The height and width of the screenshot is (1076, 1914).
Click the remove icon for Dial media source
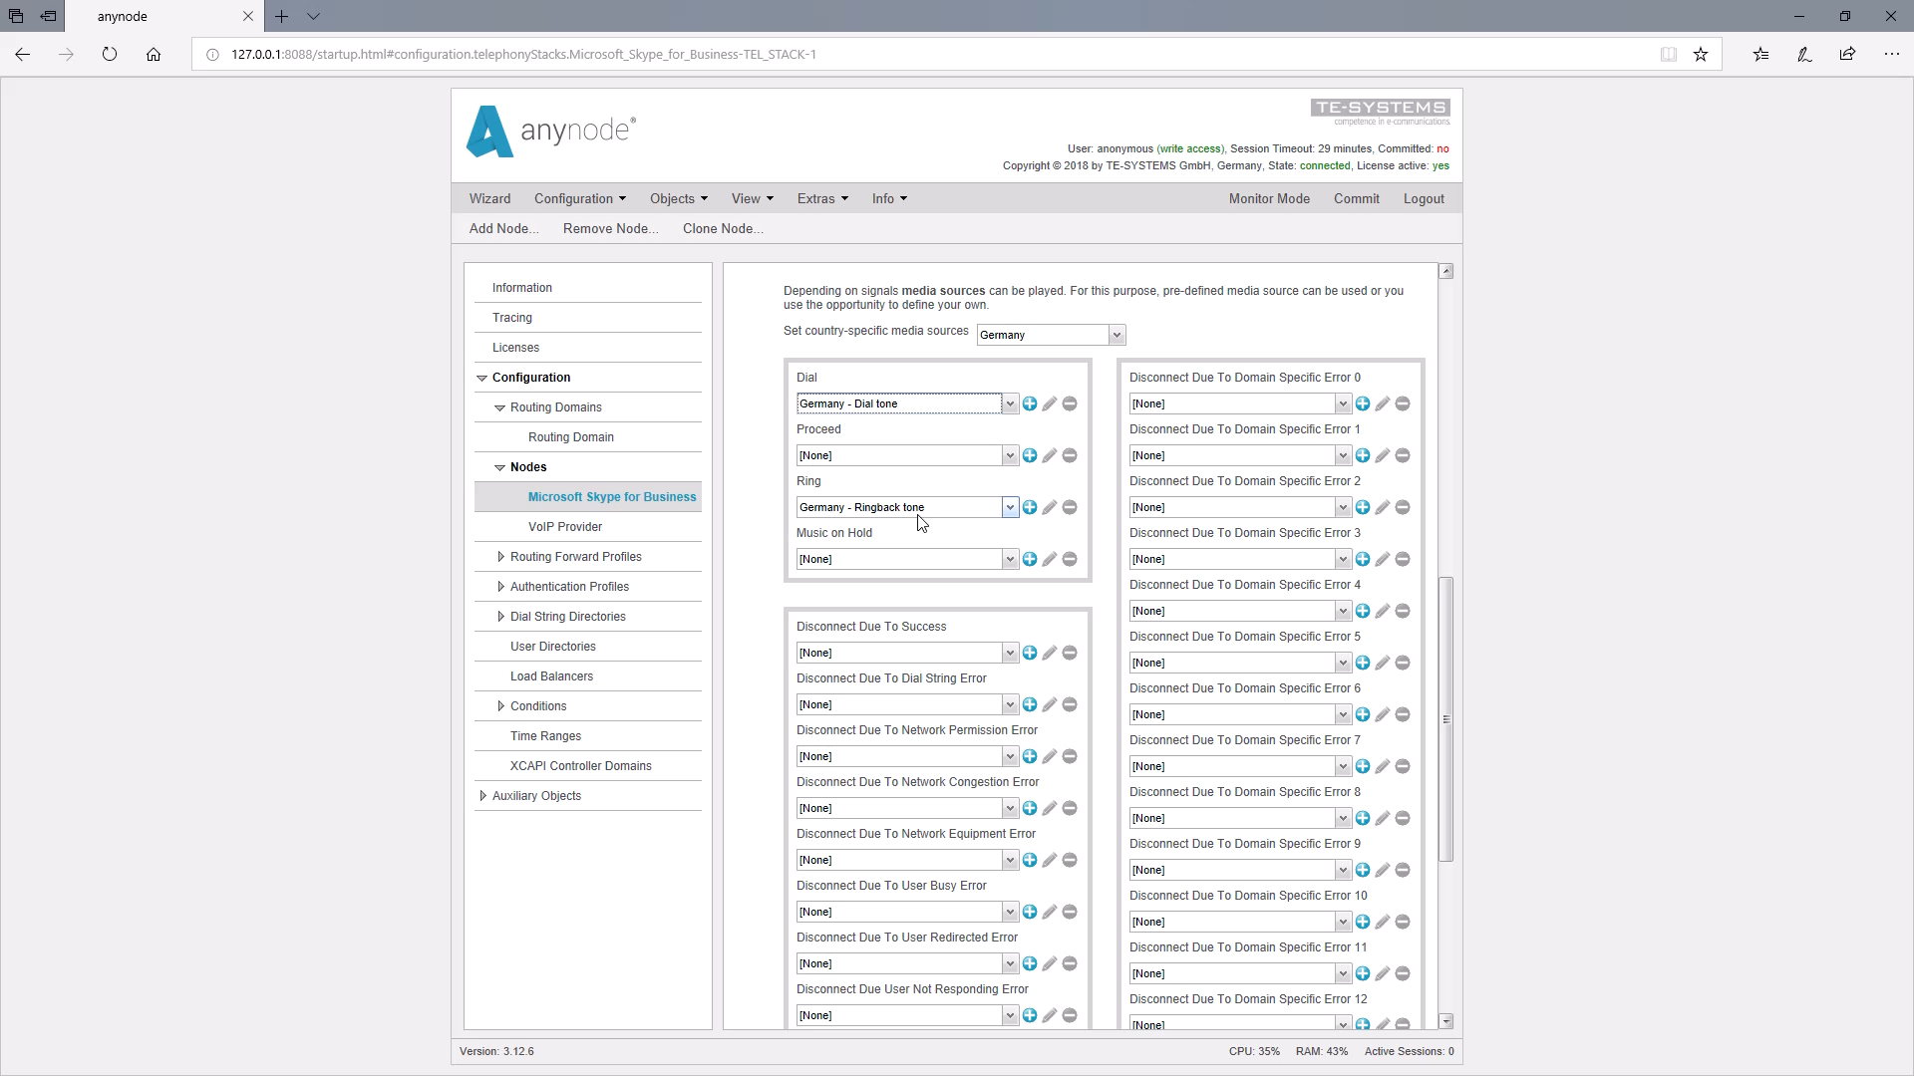(x=1070, y=403)
